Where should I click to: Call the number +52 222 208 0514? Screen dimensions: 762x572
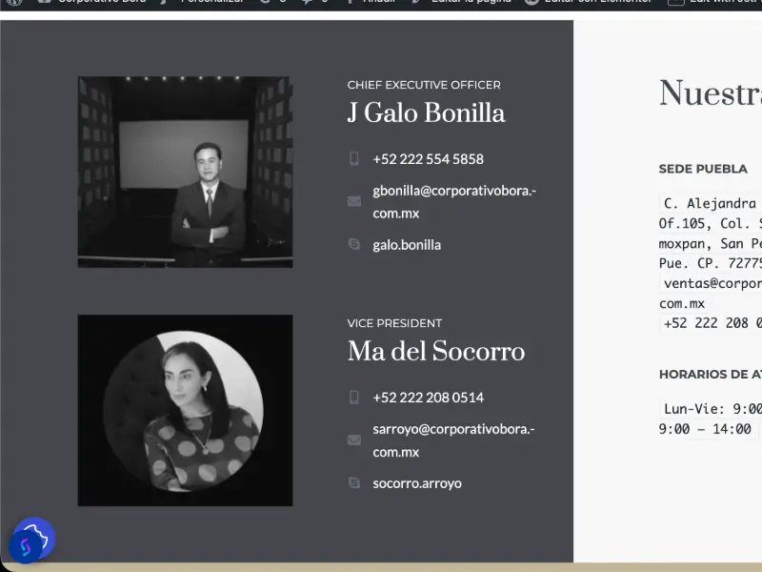point(428,398)
